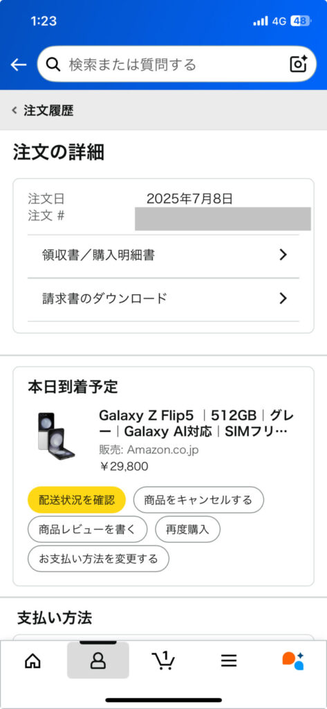View the battery status indicator

click(x=300, y=21)
